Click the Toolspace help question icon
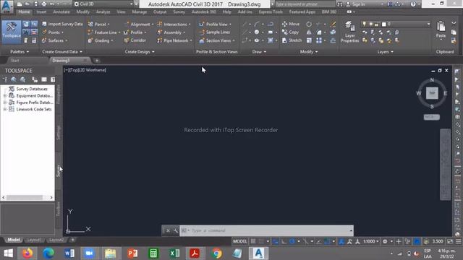Image resolution: width=463 pixels, height=260 pixels. [x=53, y=79]
